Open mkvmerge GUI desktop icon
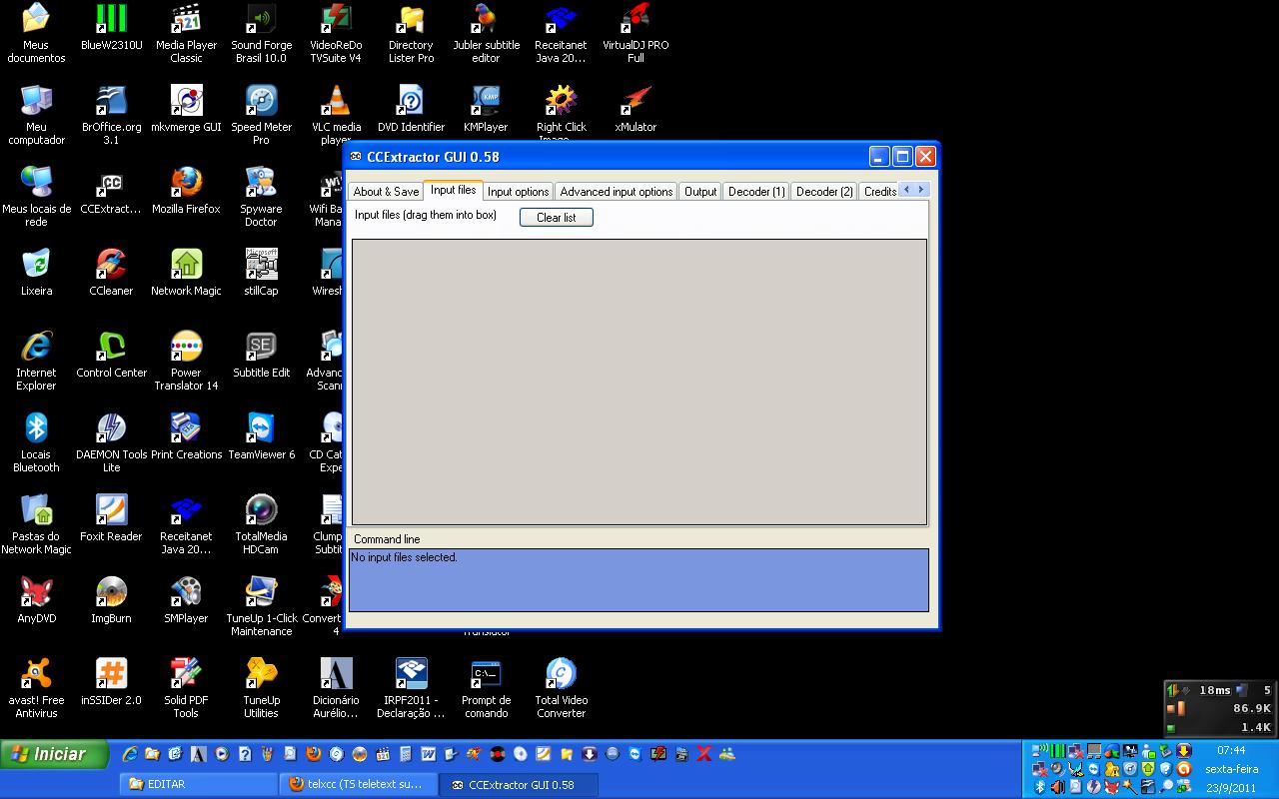This screenshot has height=799, width=1279. tap(186, 109)
